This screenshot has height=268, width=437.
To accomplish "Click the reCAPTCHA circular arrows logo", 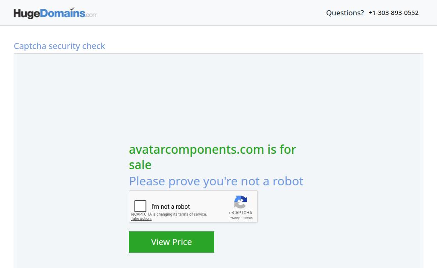I will point(241,202).
